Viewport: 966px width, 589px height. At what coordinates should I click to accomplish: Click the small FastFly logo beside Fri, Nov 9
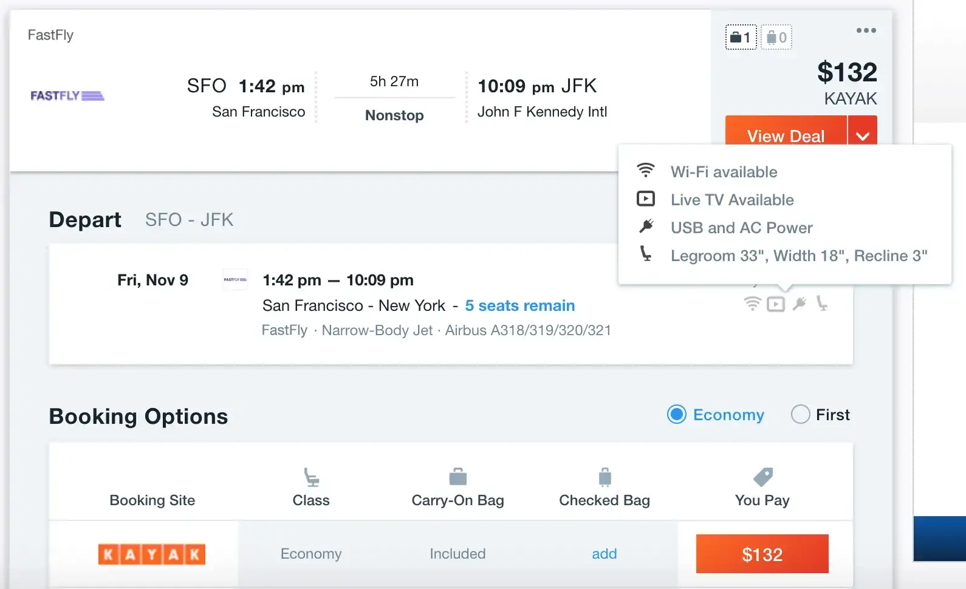pos(235,279)
